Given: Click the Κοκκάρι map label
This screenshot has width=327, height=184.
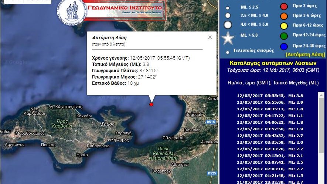Looking at the screenshot, I should click(x=84, y=116).
